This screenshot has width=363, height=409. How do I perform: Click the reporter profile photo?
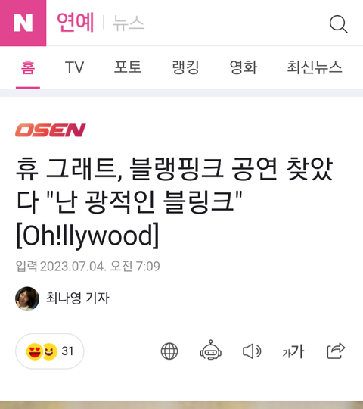[x=27, y=298]
